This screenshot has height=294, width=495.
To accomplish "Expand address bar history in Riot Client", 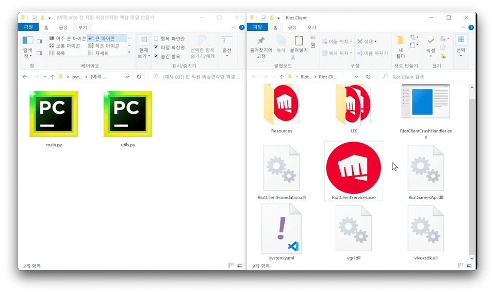I will tap(356, 77).
